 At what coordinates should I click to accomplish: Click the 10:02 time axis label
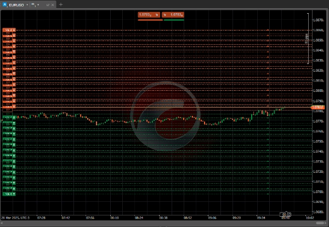tap(310, 218)
